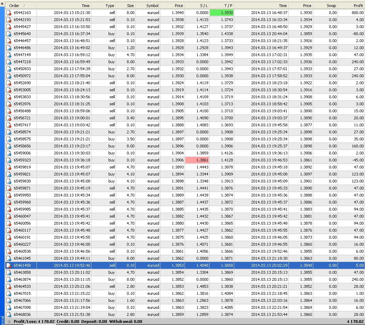Click the green-highlighted T/P value 1.3930

tap(222, 13)
